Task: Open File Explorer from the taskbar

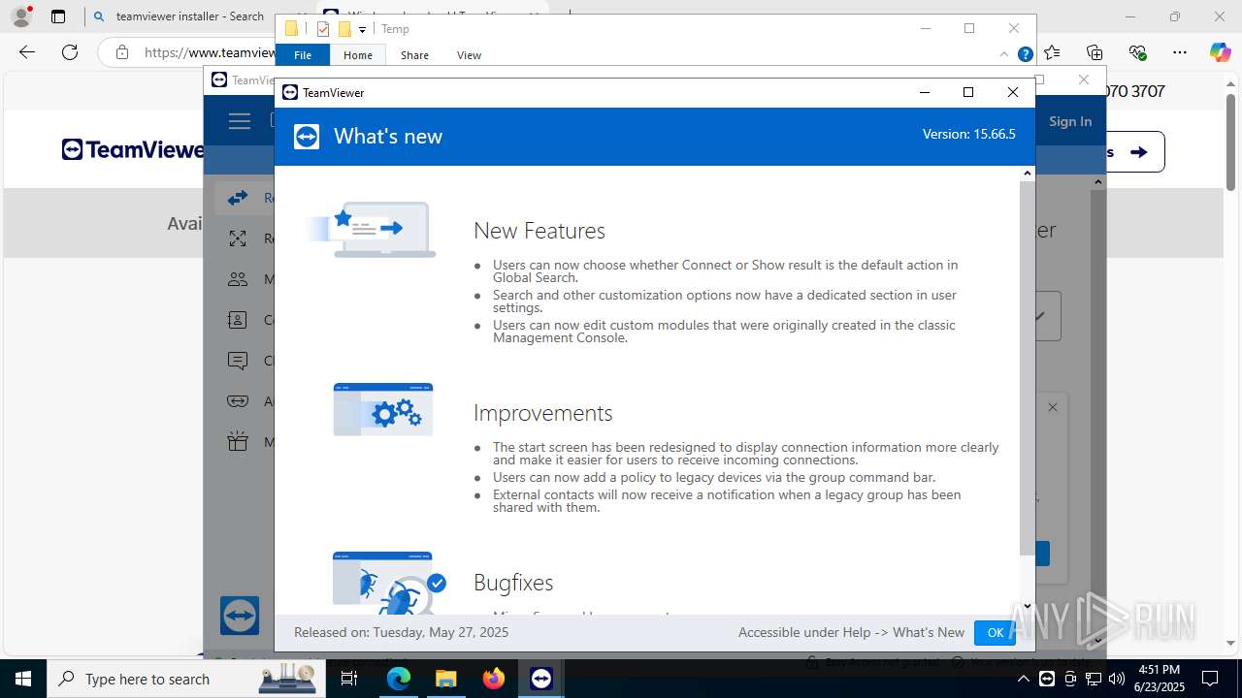Action: click(446, 679)
